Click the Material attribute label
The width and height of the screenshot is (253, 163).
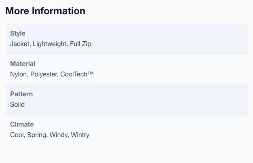click(23, 64)
